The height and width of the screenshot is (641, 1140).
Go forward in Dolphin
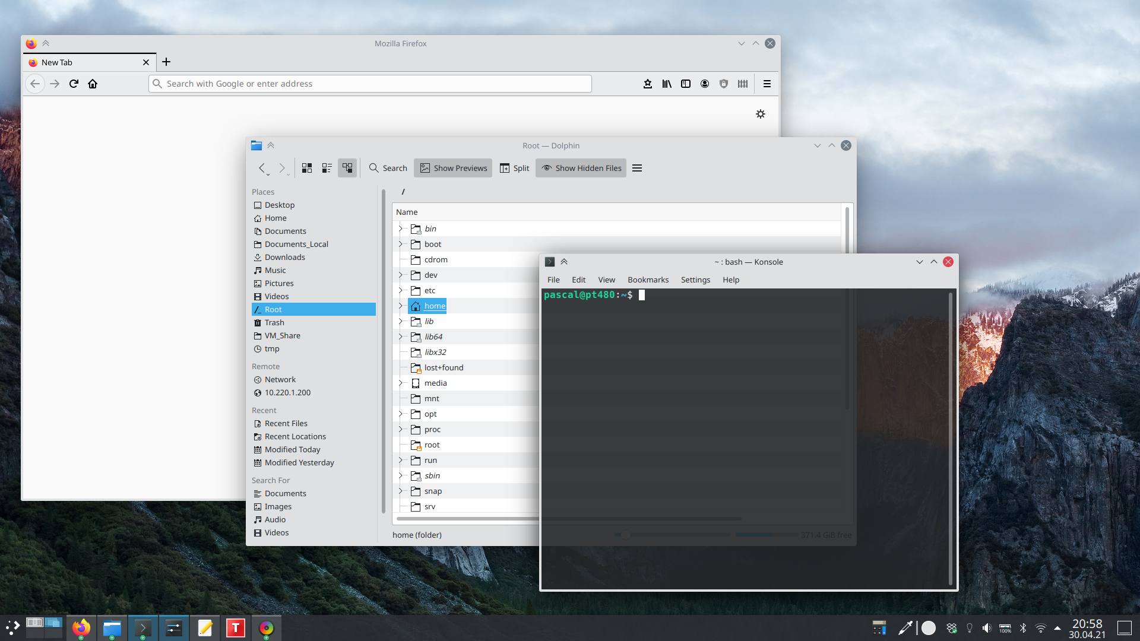282,168
